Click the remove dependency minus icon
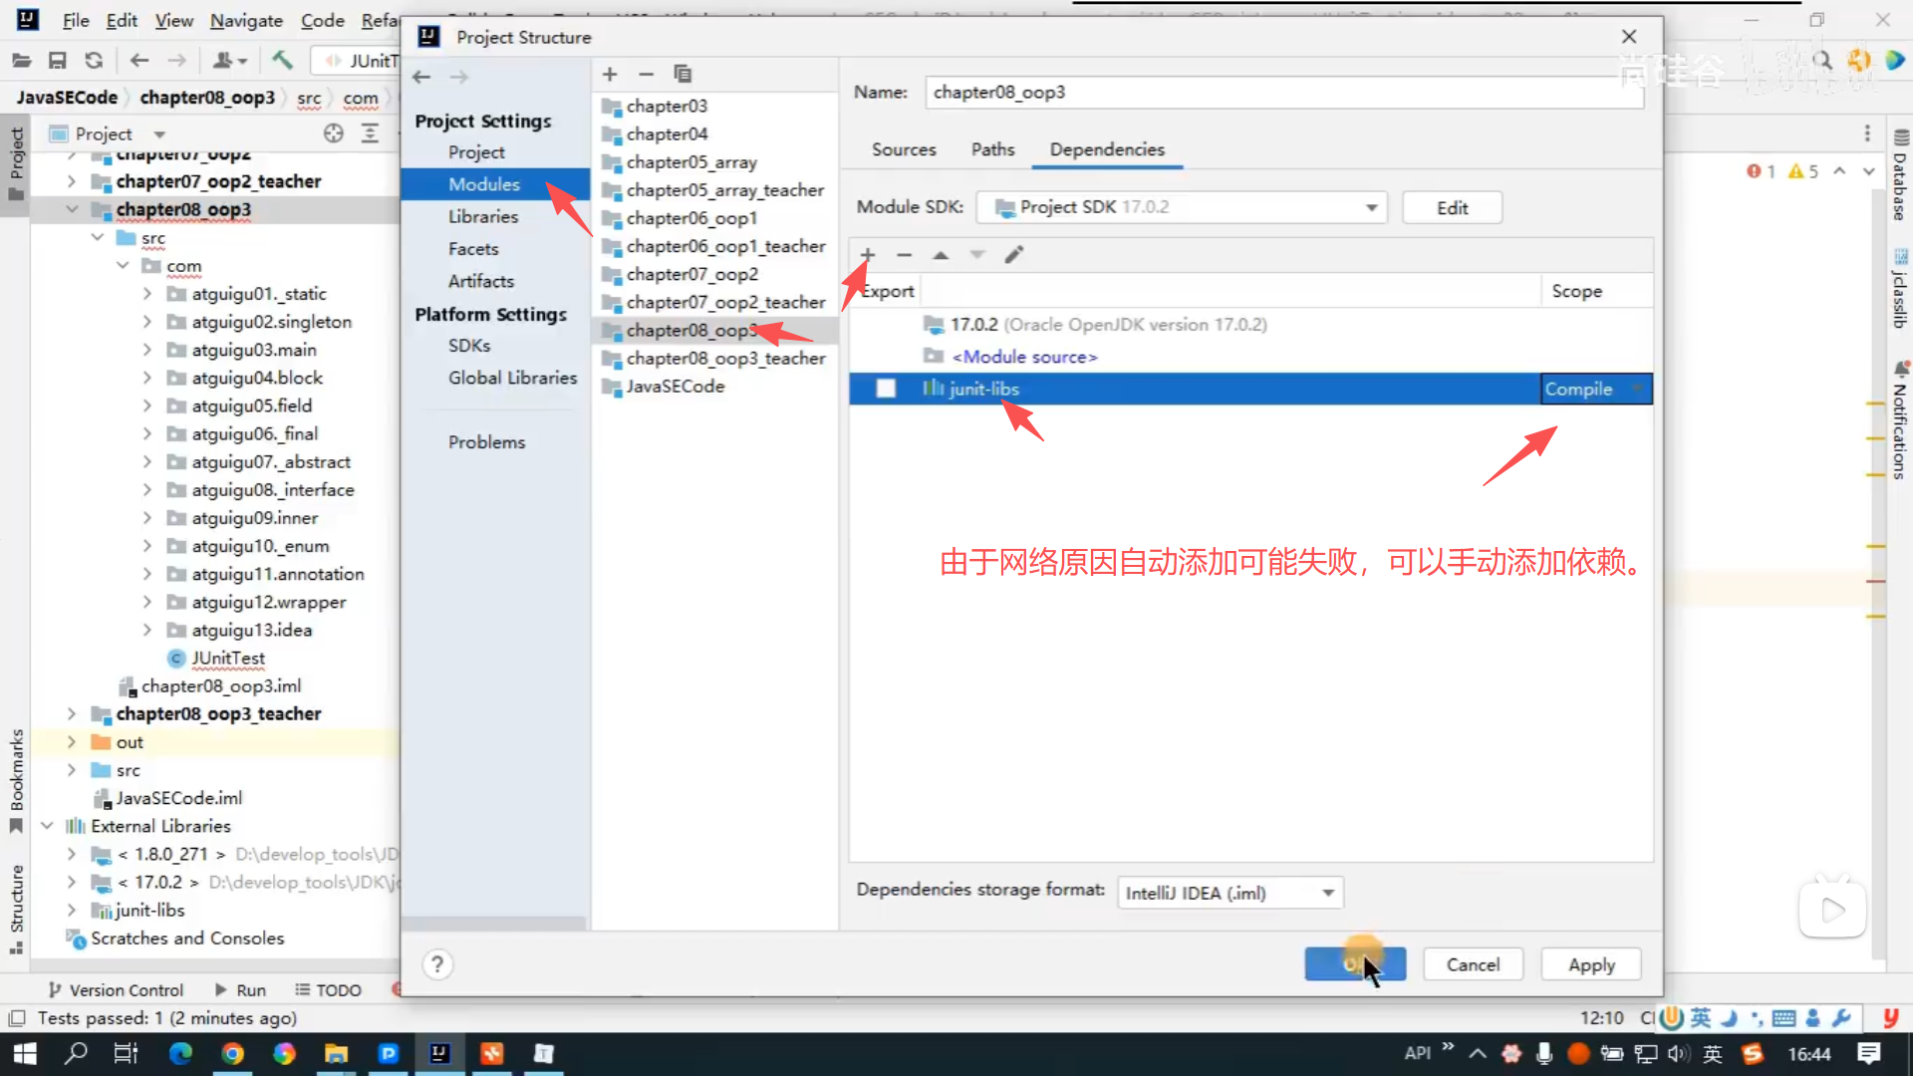The image size is (1913, 1076). coord(904,255)
